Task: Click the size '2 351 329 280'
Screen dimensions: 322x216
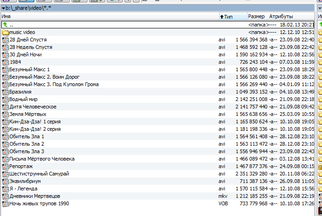Action: click(251, 174)
